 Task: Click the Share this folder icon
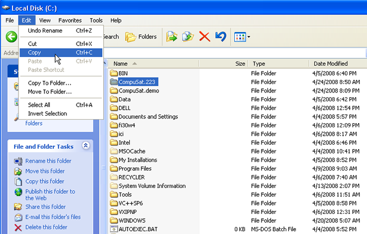tap(18, 207)
